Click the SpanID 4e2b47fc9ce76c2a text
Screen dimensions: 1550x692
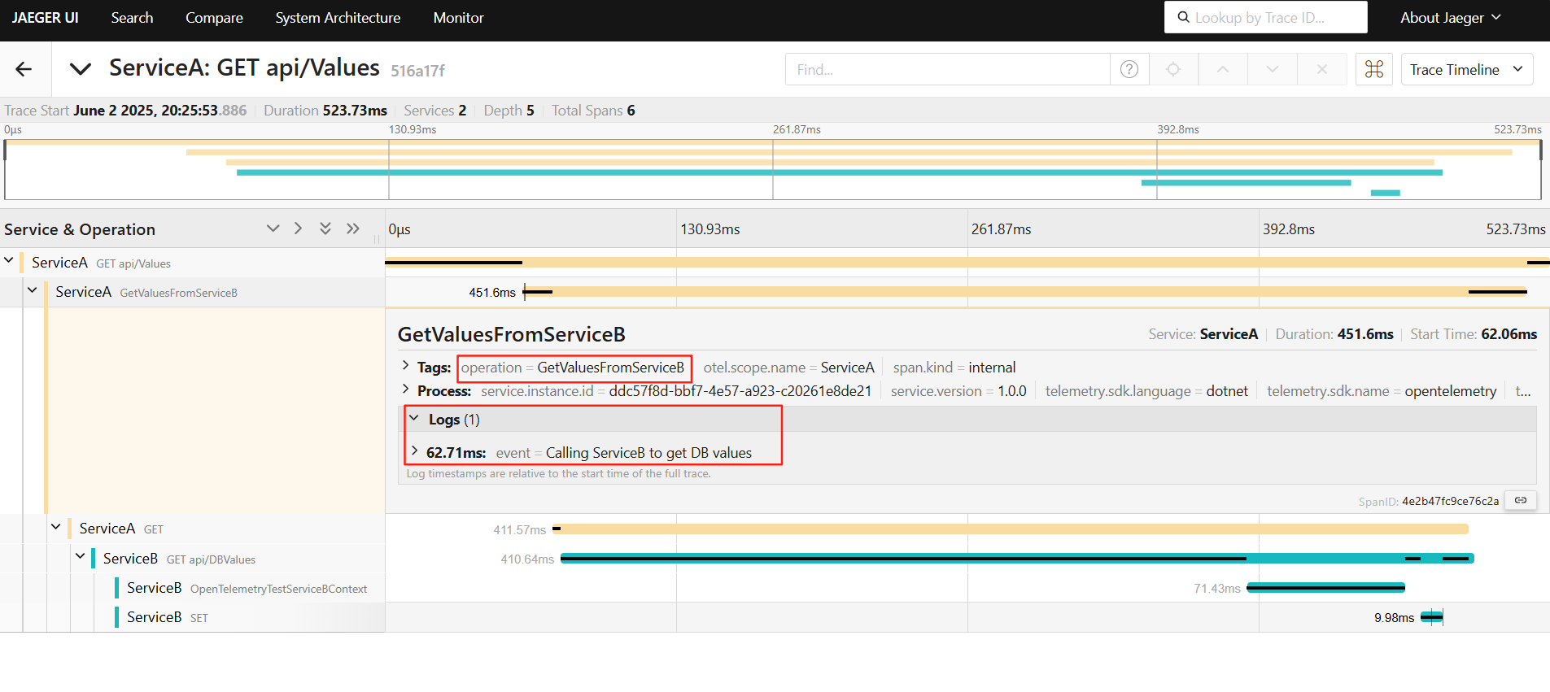pos(1428,502)
